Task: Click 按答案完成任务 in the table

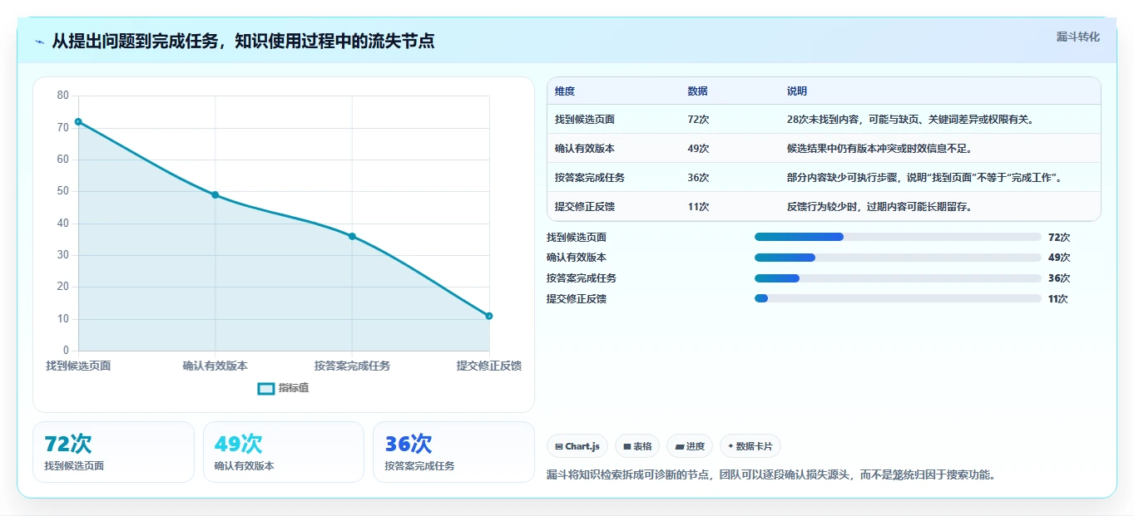Action: 590,178
